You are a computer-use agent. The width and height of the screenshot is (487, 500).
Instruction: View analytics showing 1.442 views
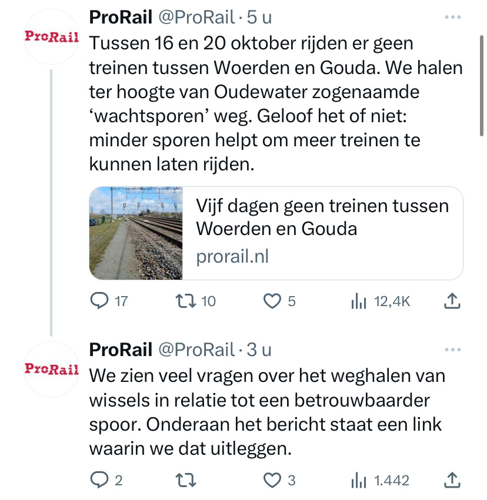[358, 481]
